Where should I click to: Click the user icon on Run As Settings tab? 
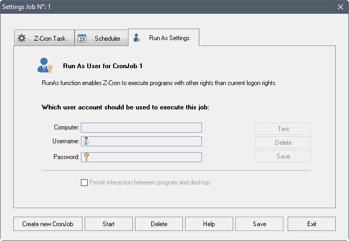[x=136, y=38]
